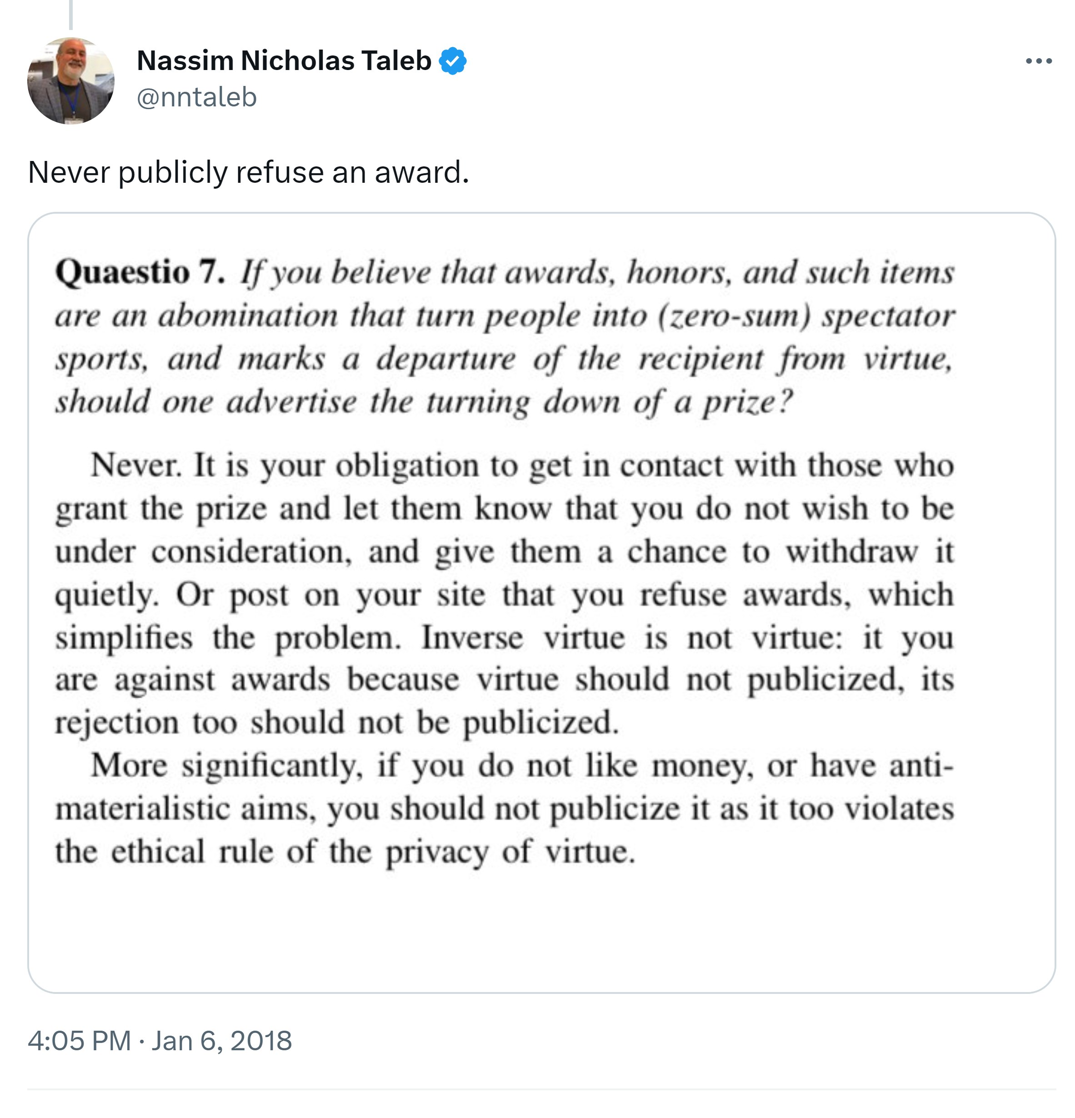Click the Jan 6, 2018 date
1075x1118 pixels.
pyautogui.click(x=221, y=1040)
